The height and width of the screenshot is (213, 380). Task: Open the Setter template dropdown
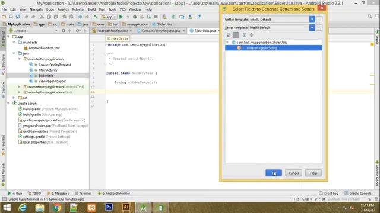point(312,28)
